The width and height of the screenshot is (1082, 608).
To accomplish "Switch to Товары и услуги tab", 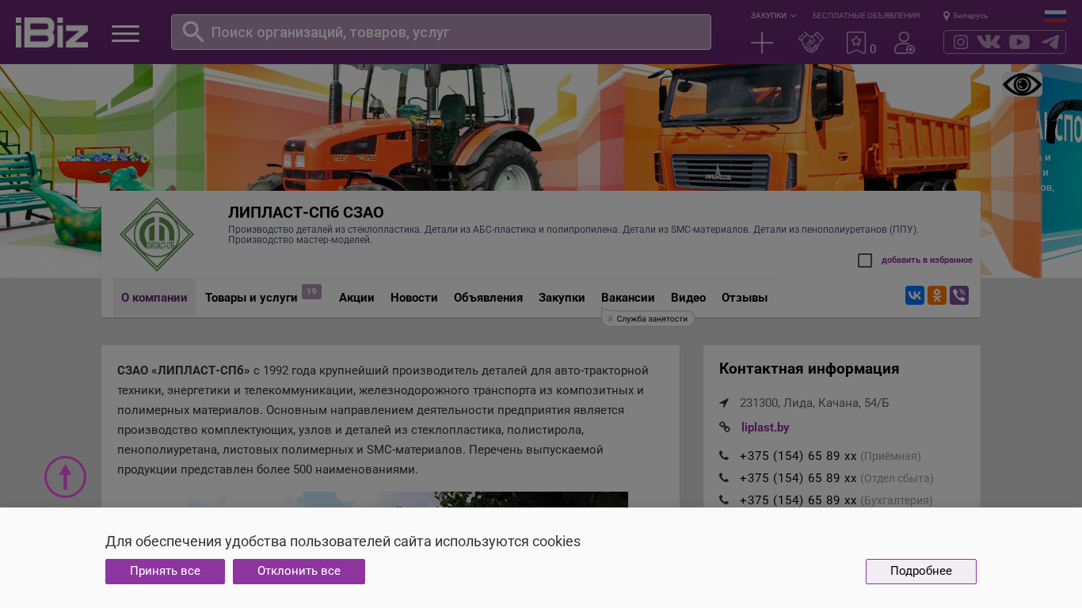I will (x=251, y=298).
